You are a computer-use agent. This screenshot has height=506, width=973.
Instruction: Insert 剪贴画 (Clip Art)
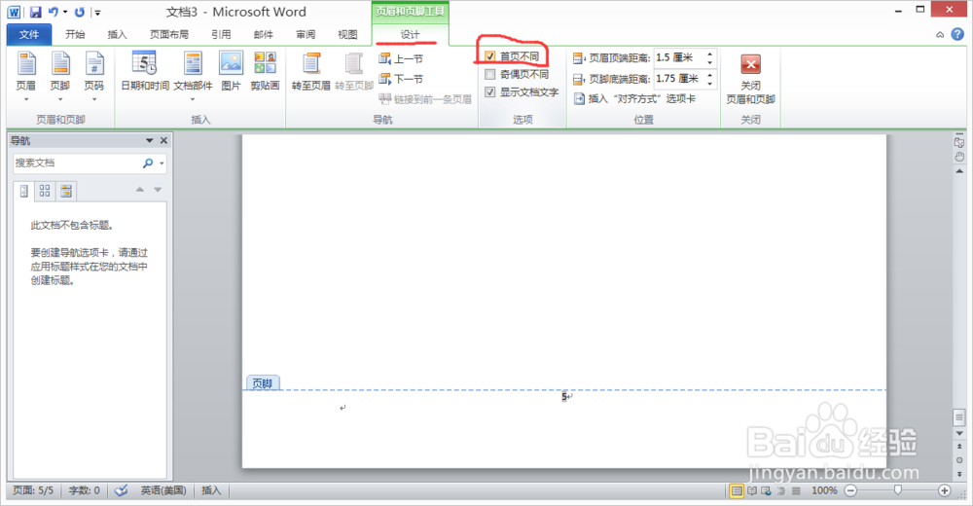point(265,72)
